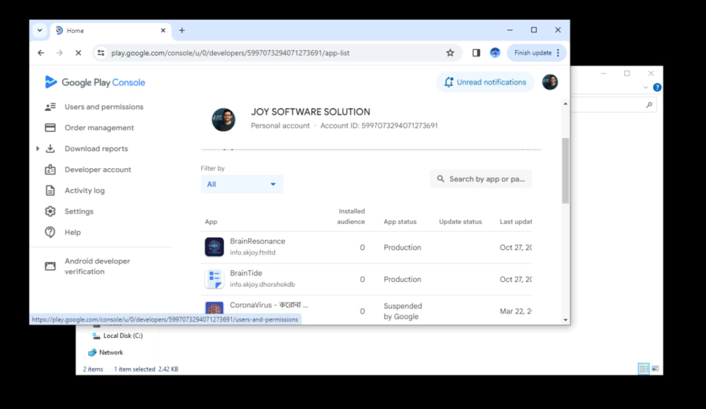This screenshot has height=409, width=706.
Task: Open the tab search chevron dropdown
Action: point(39,30)
